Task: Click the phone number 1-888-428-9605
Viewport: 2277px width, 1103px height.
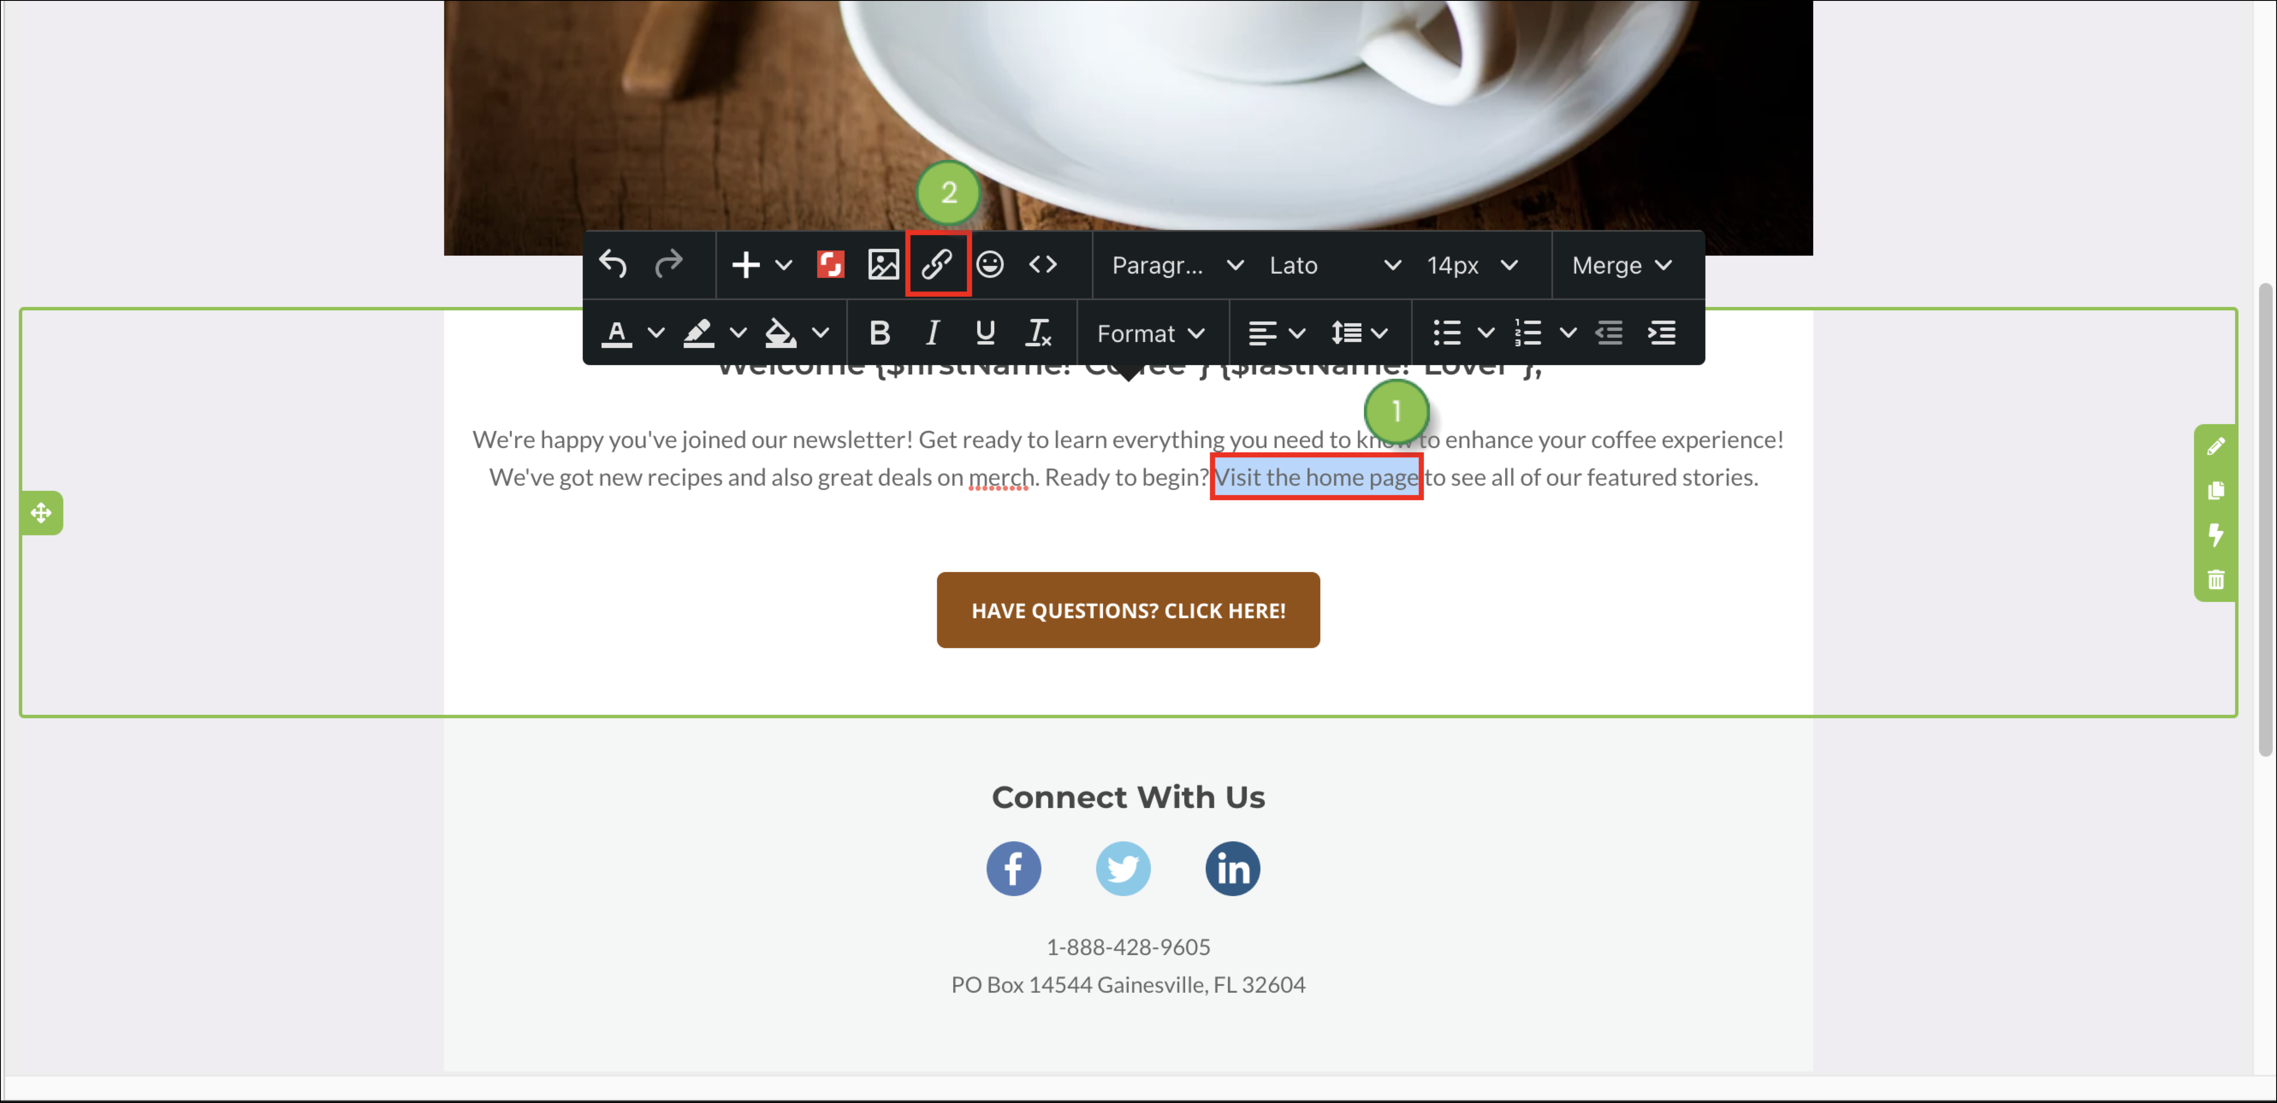Action: pyautogui.click(x=1128, y=947)
